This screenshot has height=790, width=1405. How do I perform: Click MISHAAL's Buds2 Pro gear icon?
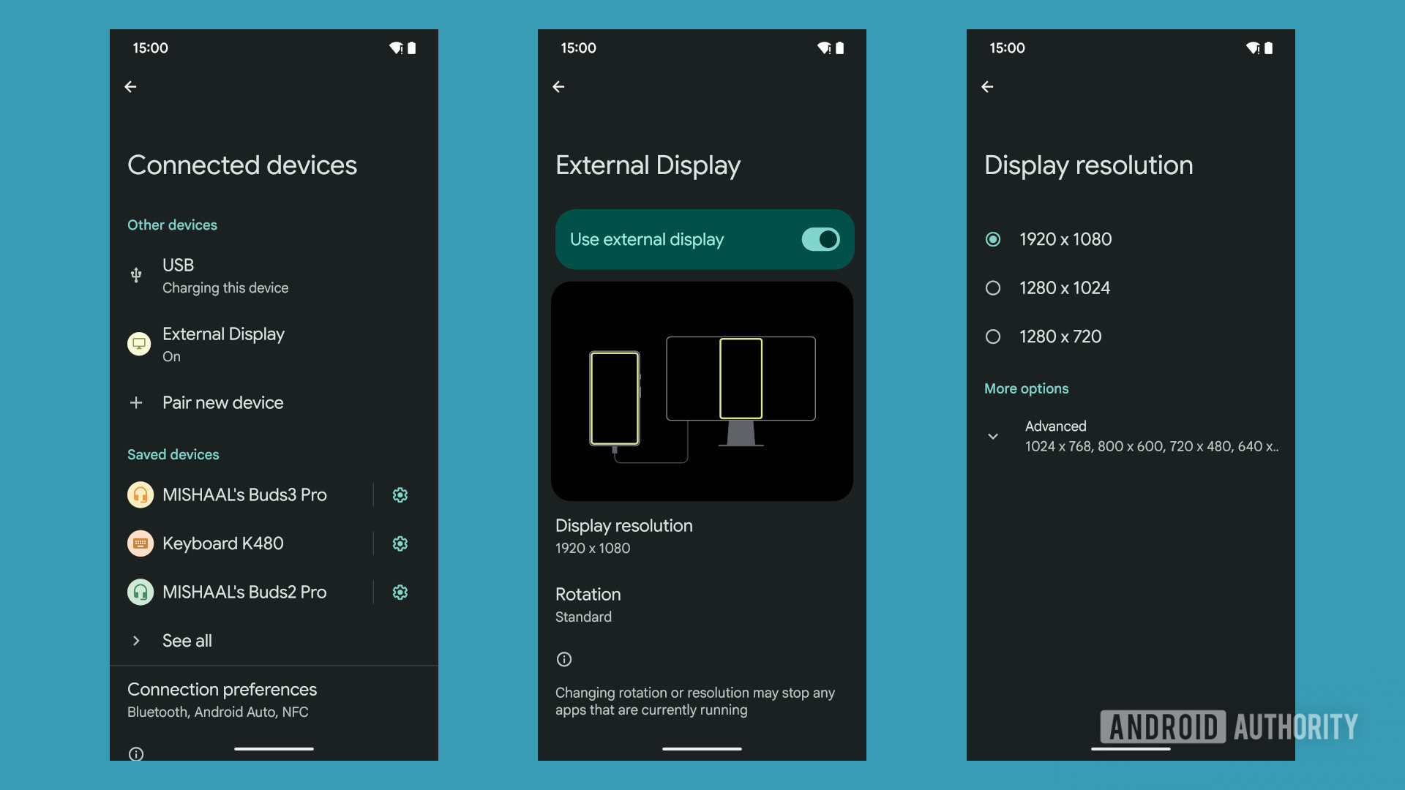tap(400, 592)
